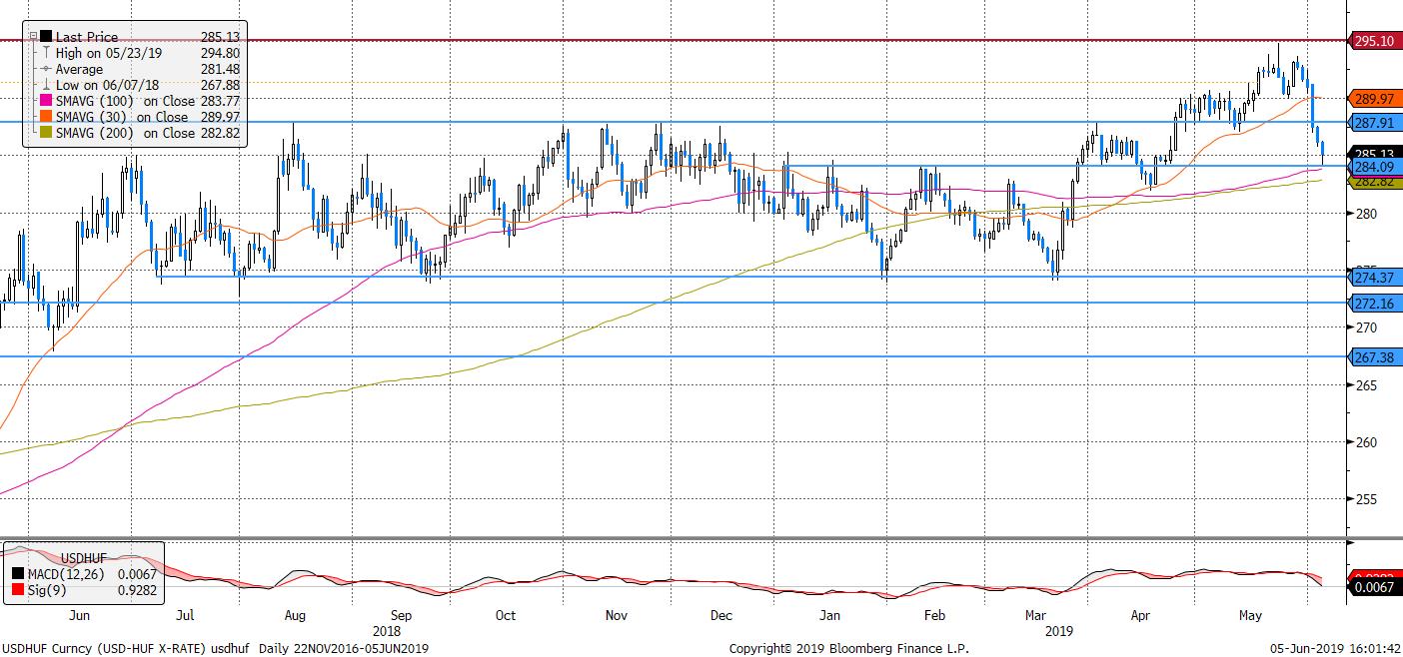1403x657 pixels.
Task: Click the MACD value 0.0067 in legend
Action: coord(138,574)
